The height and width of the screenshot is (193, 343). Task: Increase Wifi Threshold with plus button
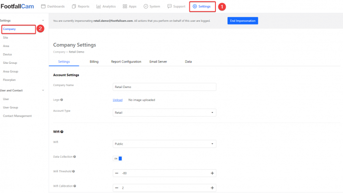(212, 173)
